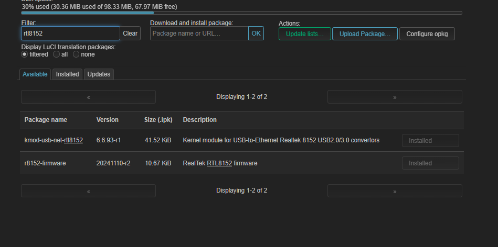This screenshot has width=498, height=247.
Task: Clear the package filter
Action: point(130,33)
